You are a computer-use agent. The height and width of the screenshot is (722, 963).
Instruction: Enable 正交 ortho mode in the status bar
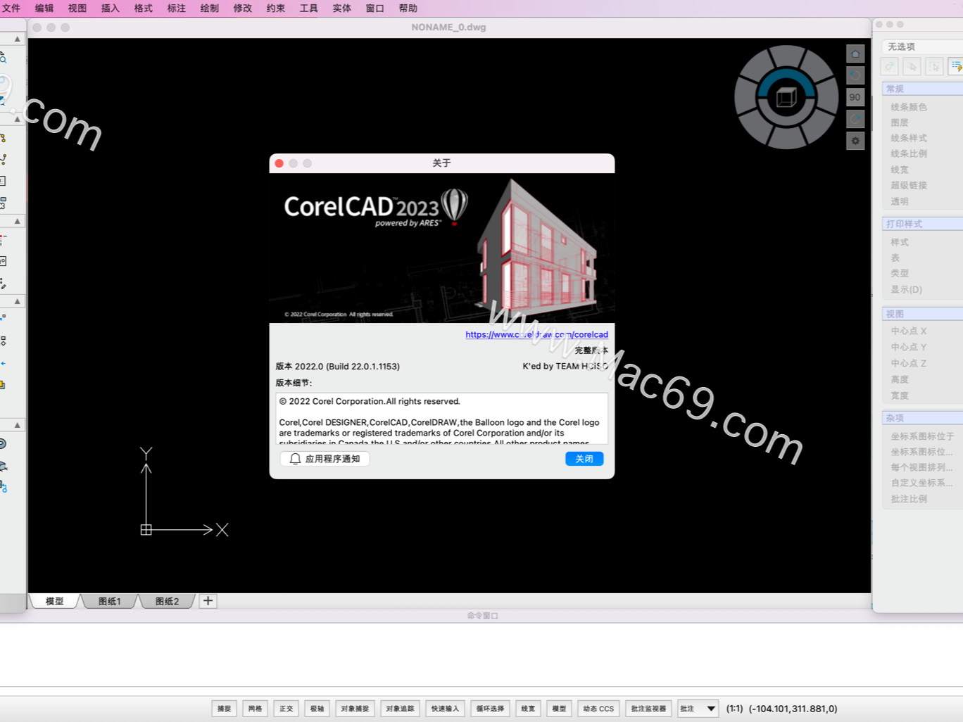286,709
